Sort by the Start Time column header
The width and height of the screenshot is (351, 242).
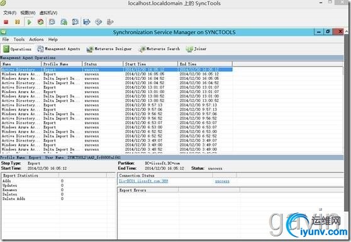click(x=150, y=64)
